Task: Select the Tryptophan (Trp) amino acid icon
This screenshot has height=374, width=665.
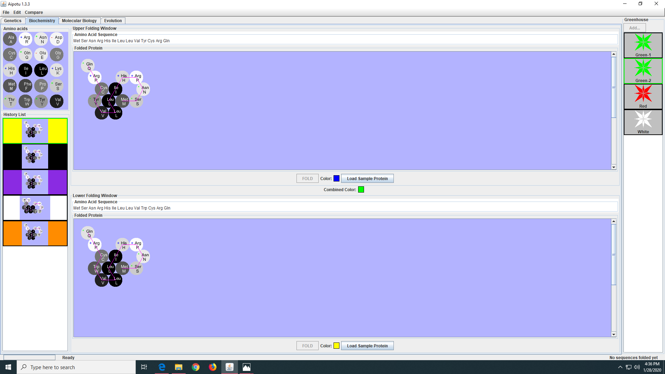Action: click(26, 101)
